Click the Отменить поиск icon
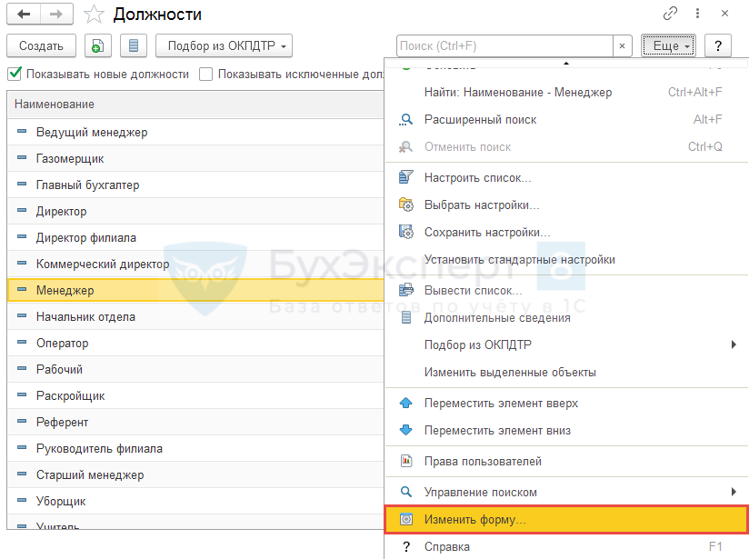The image size is (749, 559). 405,146
